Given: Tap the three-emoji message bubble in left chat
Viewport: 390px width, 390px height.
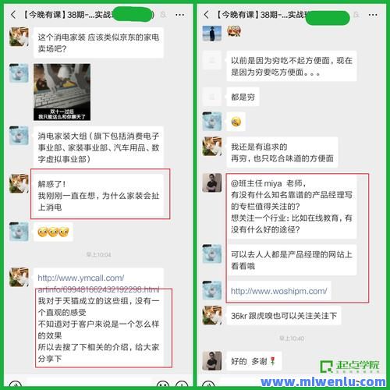Looking at the screenshot, I should tap(53, 232).
